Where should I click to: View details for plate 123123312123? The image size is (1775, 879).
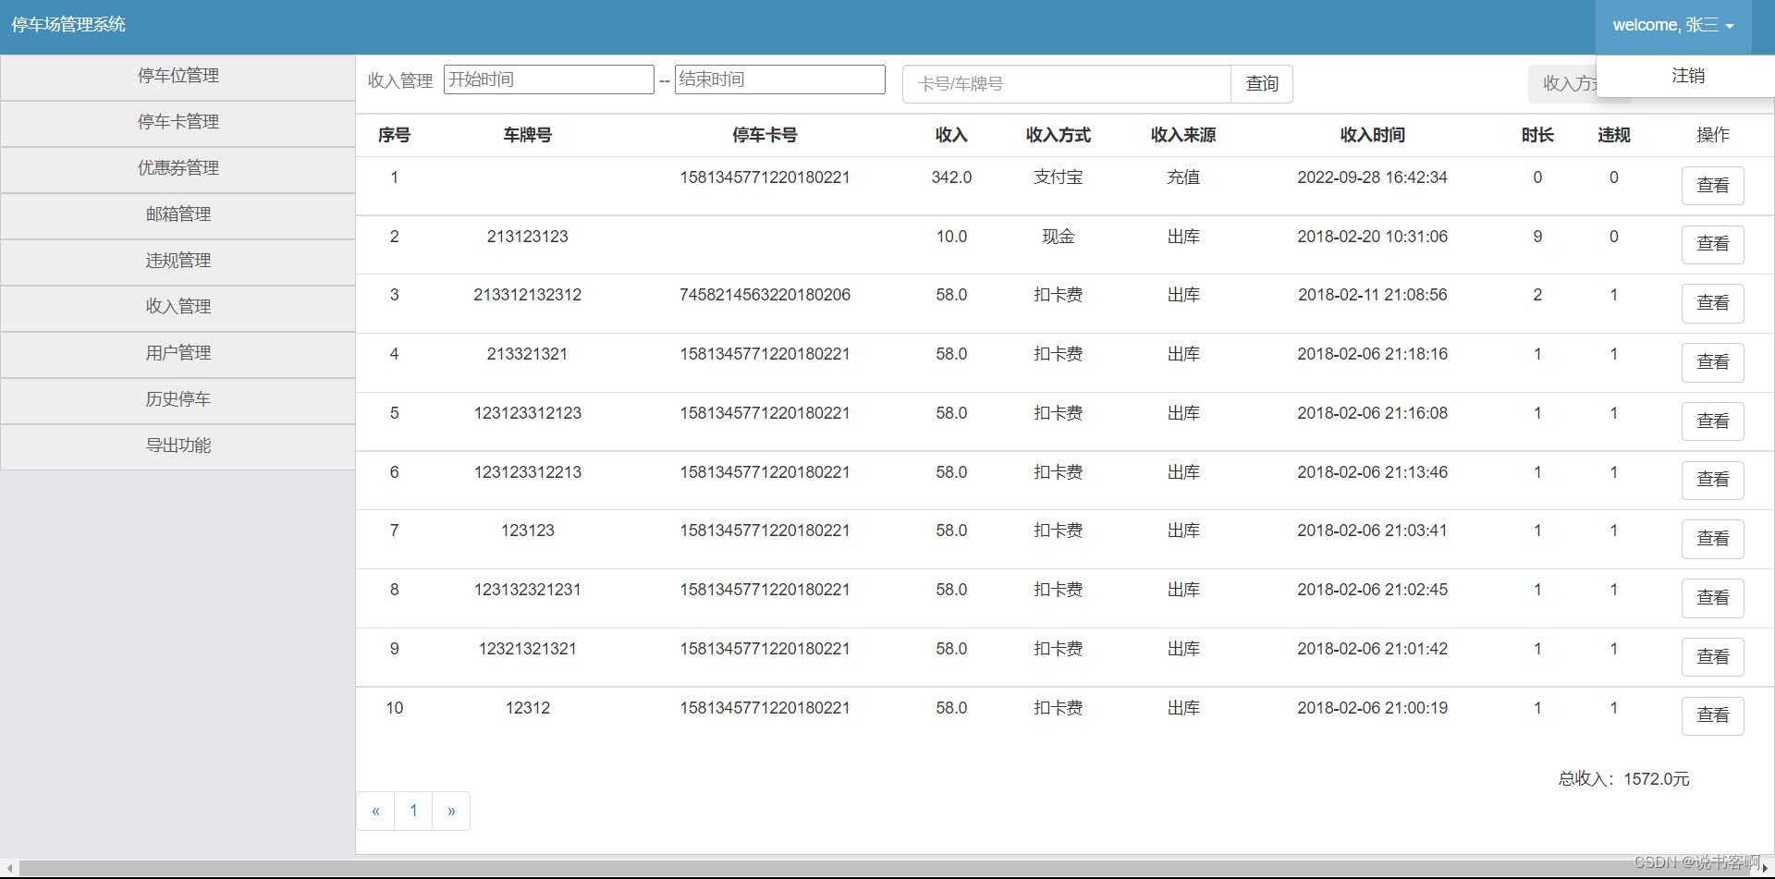tap(1712, 421)
